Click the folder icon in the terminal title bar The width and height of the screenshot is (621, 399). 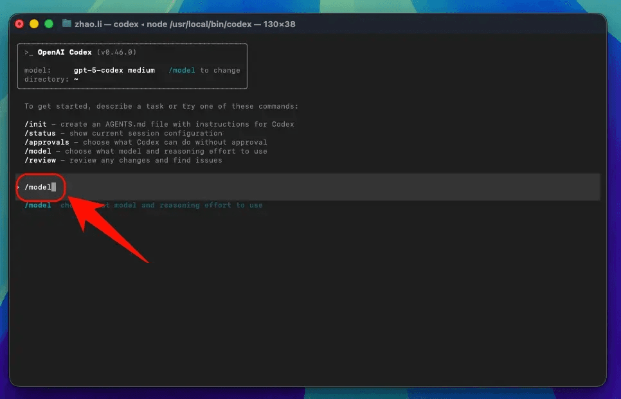click(67, 24)
